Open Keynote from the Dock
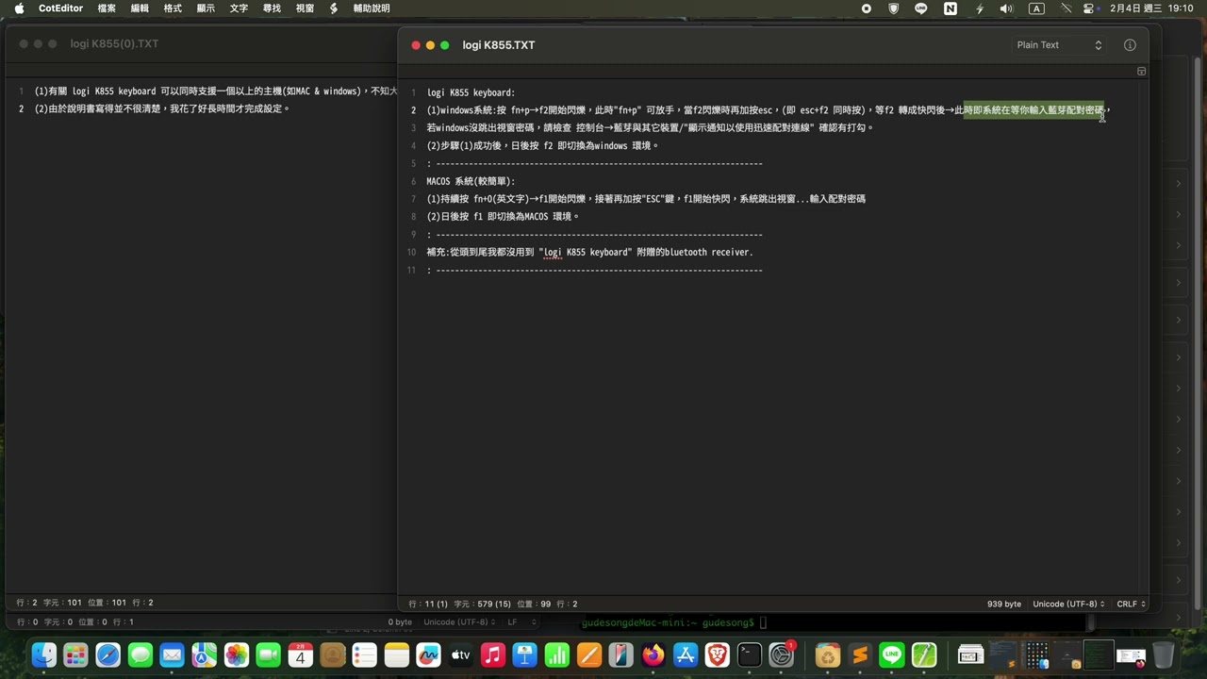The image size is (1207, 679). point(524,654)
